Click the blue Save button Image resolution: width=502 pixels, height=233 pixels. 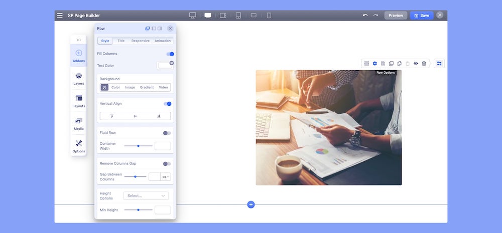(x=421, y=16)
